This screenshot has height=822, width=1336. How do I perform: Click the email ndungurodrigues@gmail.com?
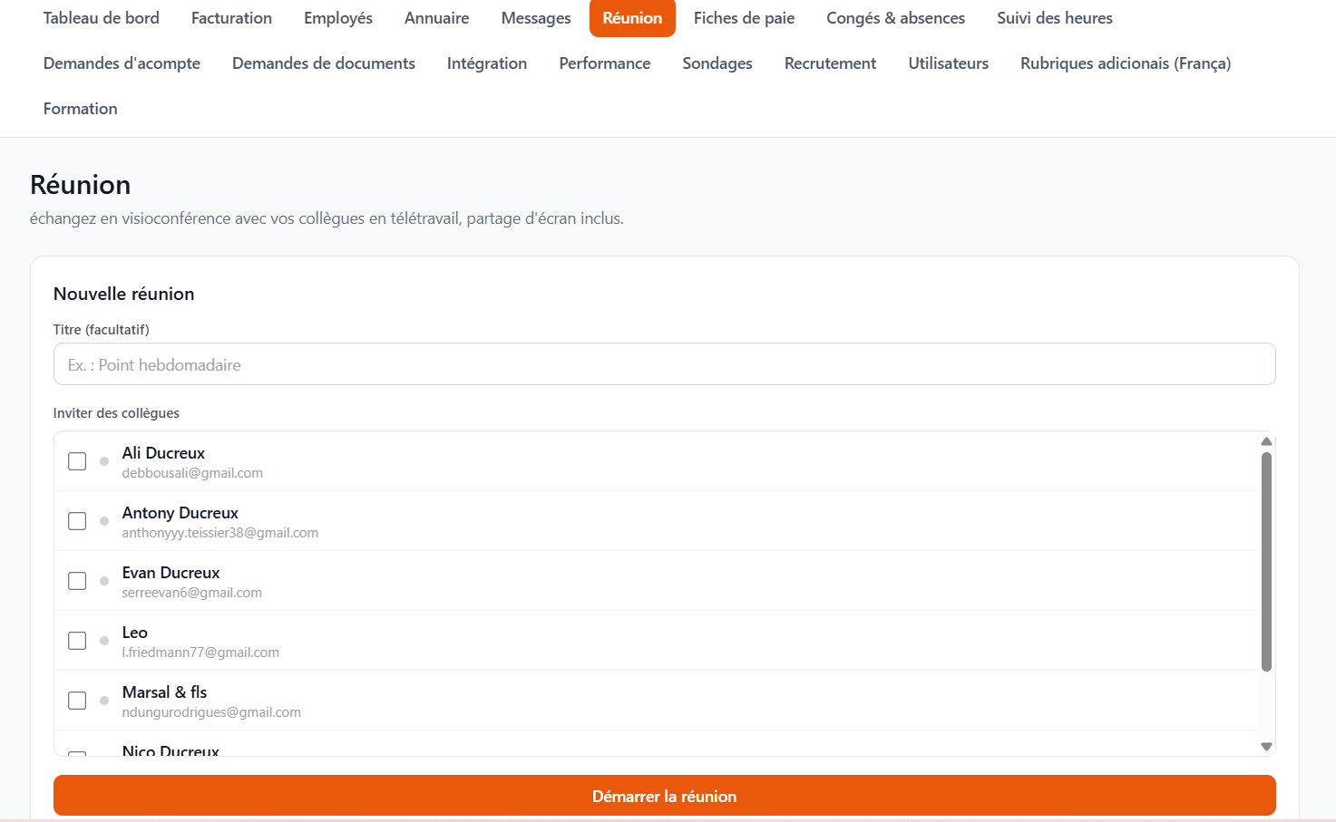(x=211, y=712)
